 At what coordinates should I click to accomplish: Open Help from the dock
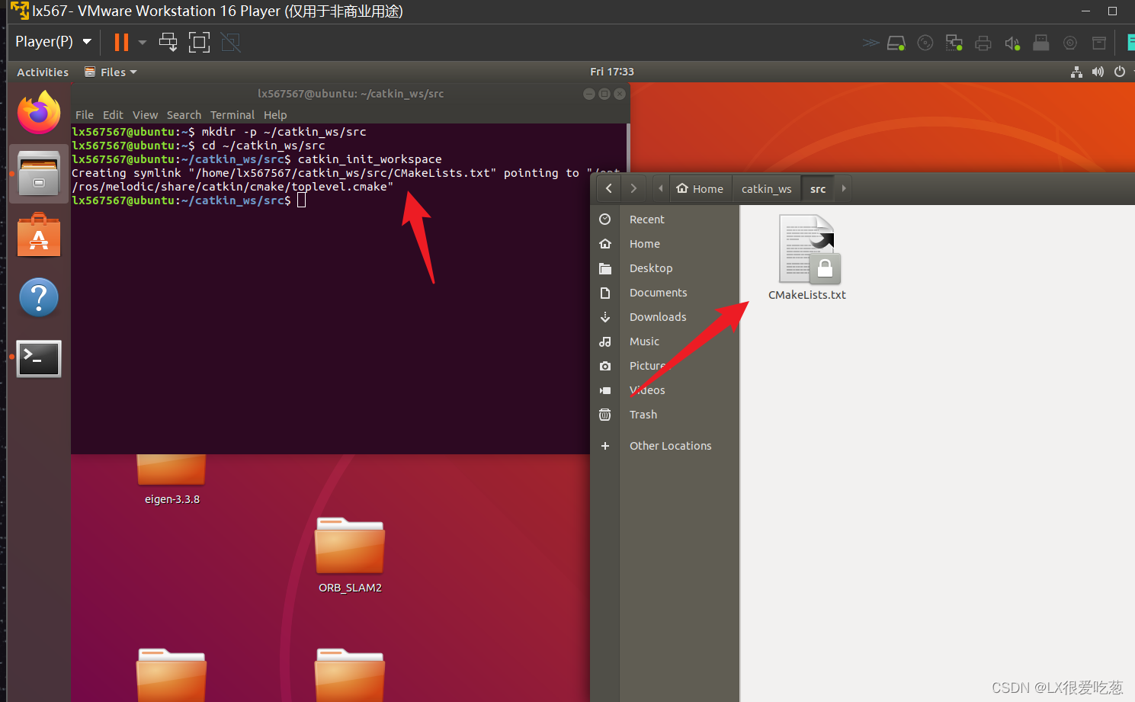point(39,297)
